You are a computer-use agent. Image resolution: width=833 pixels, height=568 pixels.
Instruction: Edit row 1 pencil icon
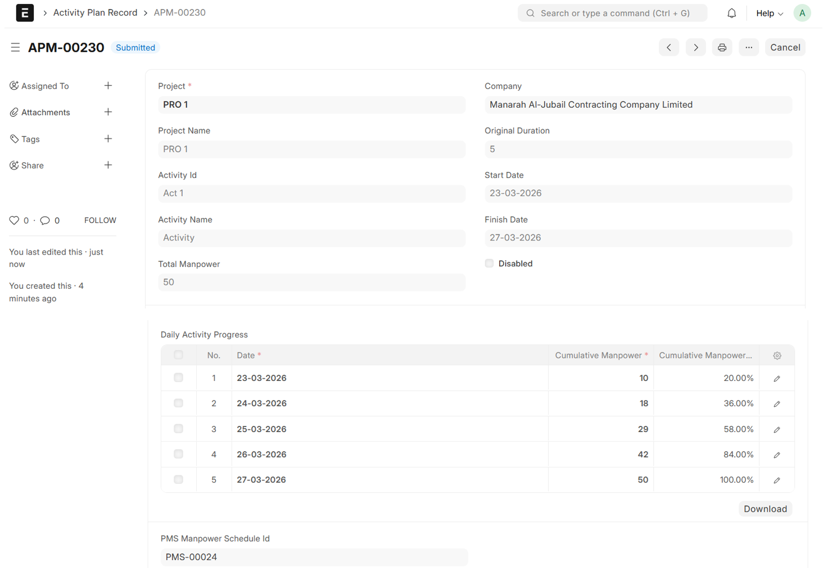tap(777, 379)
